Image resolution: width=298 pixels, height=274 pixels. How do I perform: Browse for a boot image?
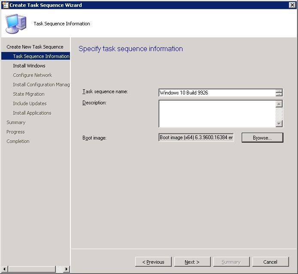(x=262, y=138)
